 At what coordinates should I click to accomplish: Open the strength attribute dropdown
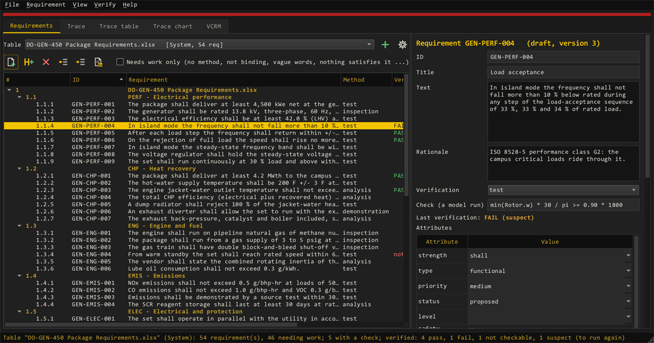[x=550, y=256]
